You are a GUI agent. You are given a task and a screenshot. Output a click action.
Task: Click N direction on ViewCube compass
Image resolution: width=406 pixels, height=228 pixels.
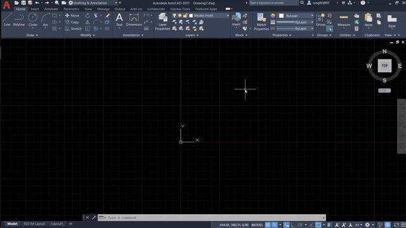pyautogui.click(x=384, y=51)
